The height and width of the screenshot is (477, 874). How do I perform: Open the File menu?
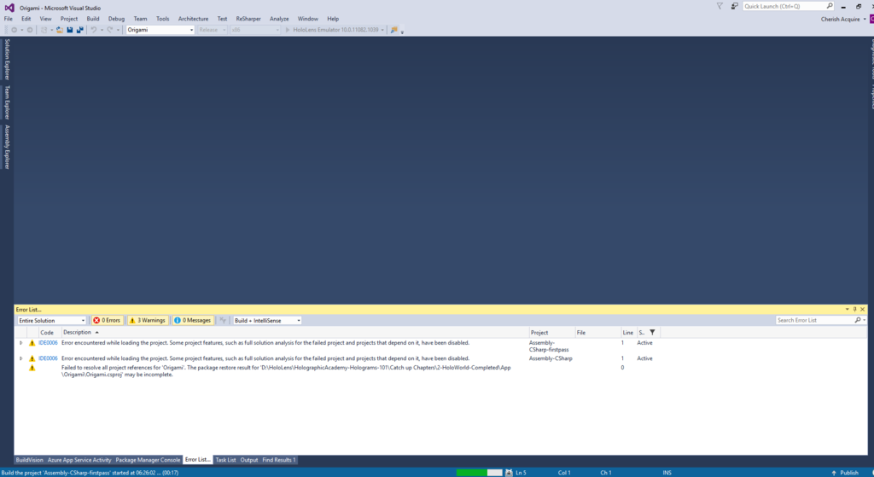[9, 19]
